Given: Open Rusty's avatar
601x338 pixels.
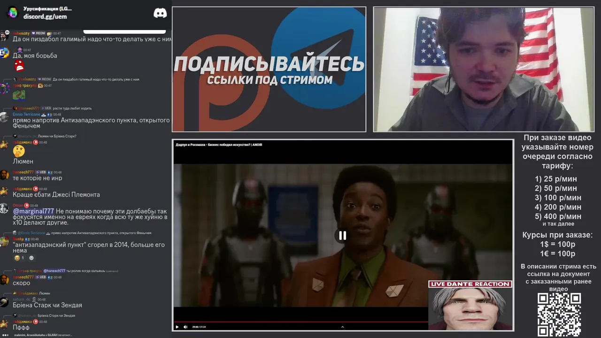Looking at the screenshot, I should (x=4, y=242).
